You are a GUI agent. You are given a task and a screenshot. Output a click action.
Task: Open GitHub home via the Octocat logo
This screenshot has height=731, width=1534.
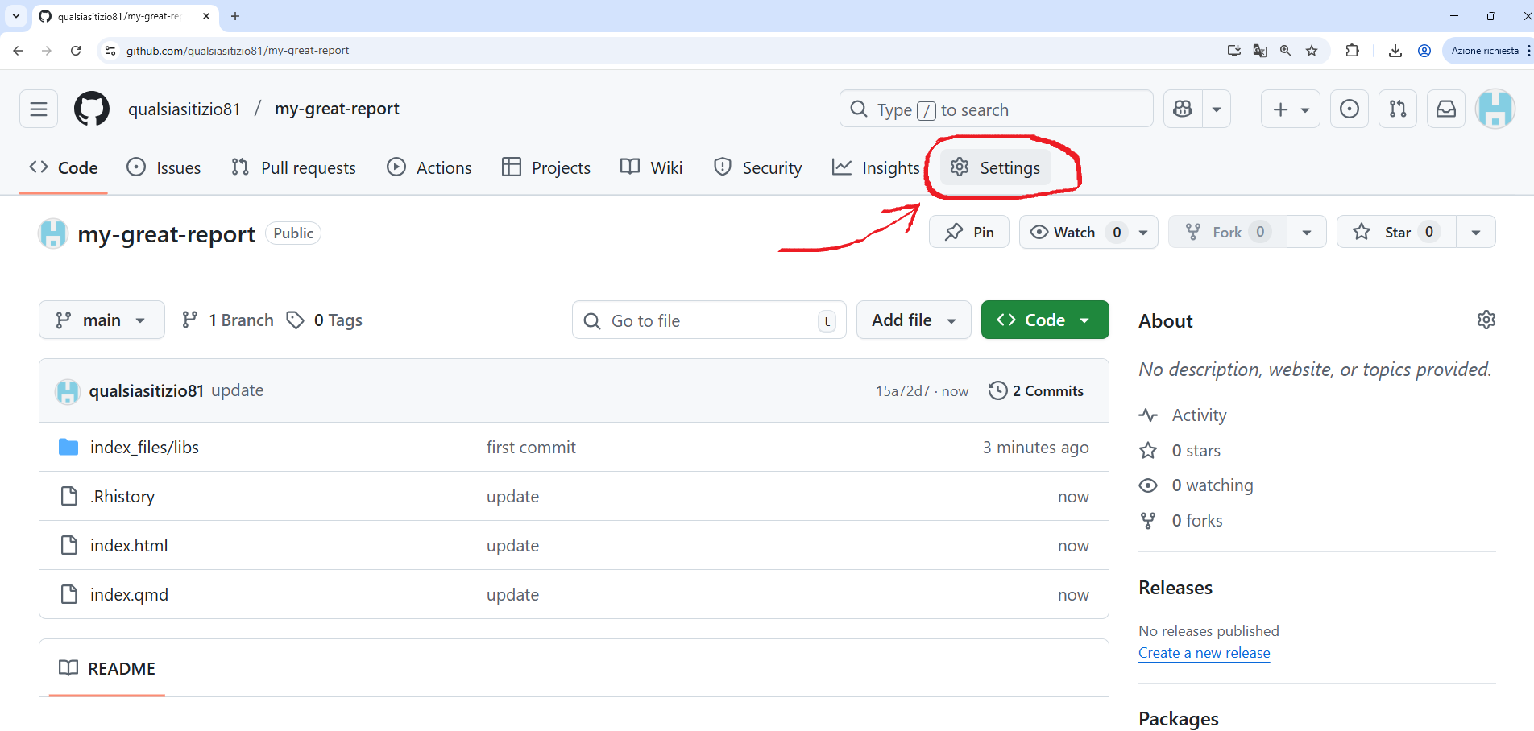(91, 109)
